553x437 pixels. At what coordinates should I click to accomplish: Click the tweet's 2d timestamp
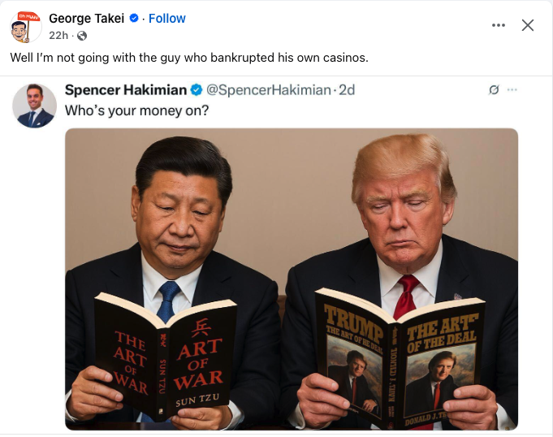click(x=347, y=90)
